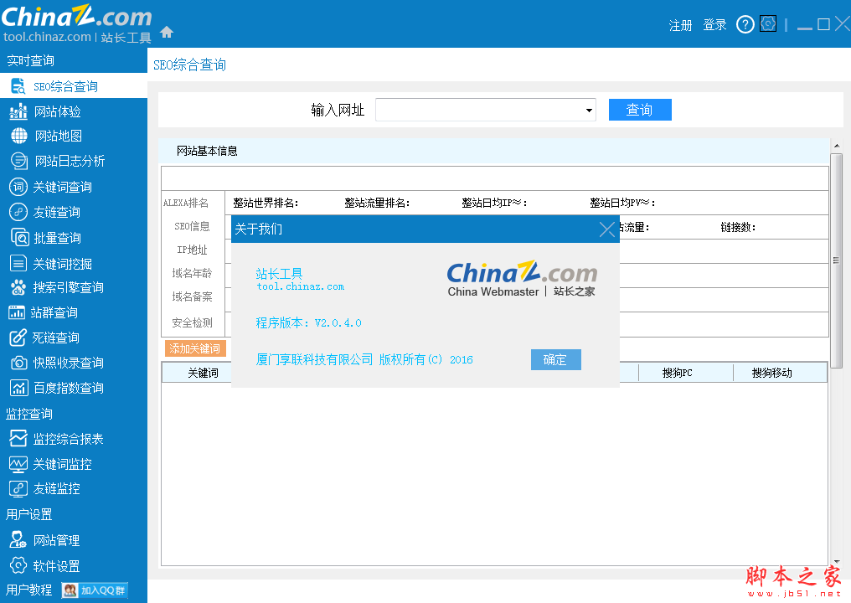Click the 加入QQ群 button
Viewport: 851px width, 603px height.
tap(95, 590)
